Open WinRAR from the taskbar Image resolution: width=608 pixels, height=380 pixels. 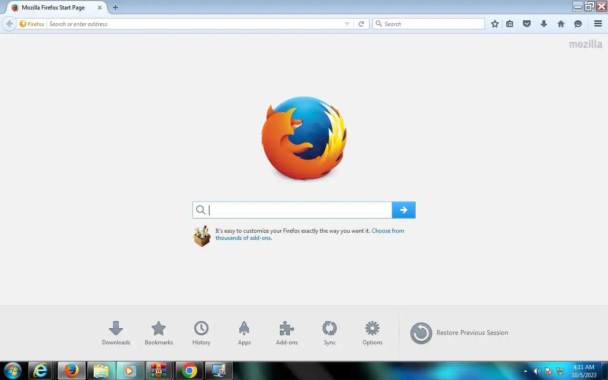pos(159,370)
